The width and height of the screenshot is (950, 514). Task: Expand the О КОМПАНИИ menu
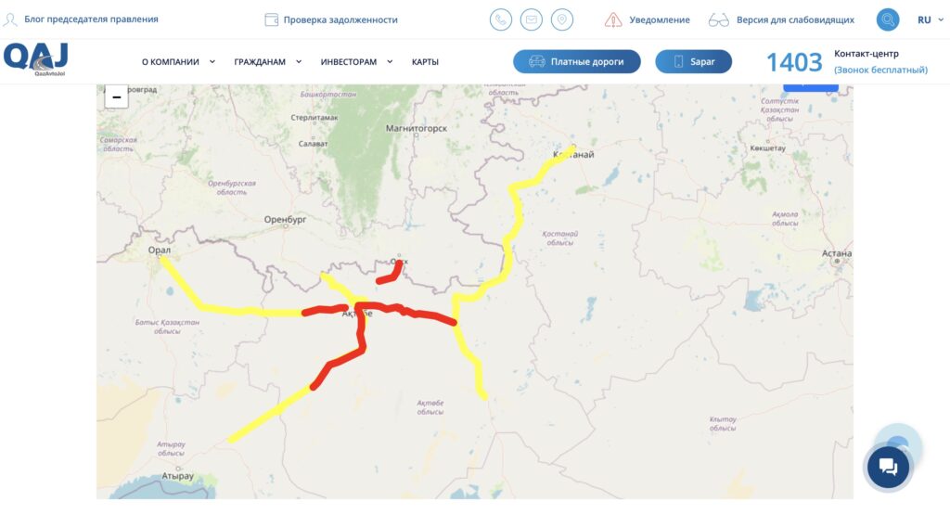coord(178,62)
